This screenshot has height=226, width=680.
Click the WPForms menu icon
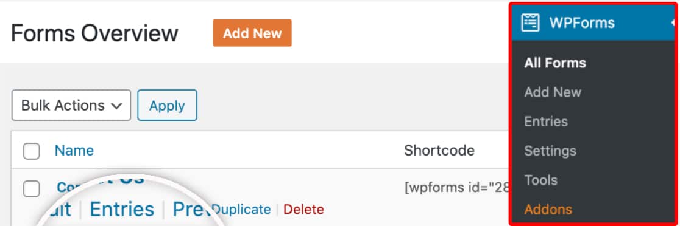(x=530, y=22)
